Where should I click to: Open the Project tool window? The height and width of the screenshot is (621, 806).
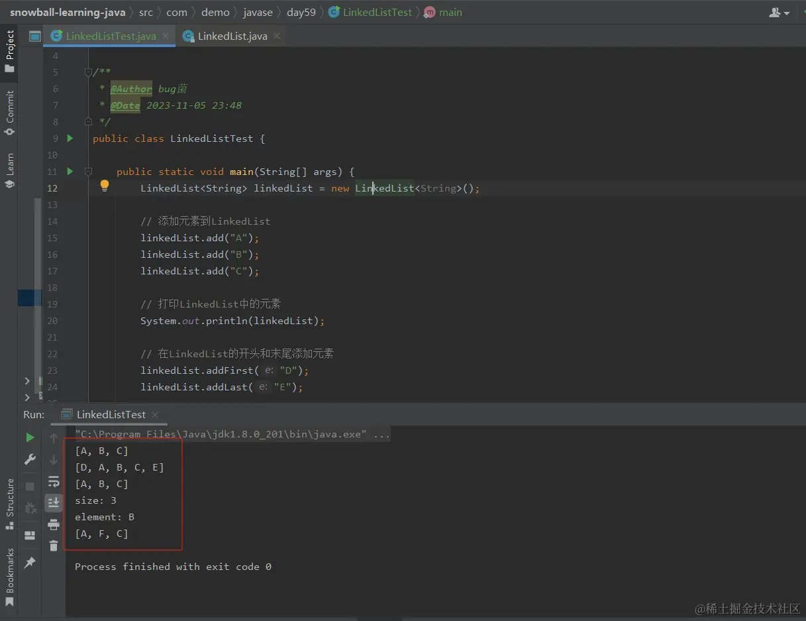(x=9, y=52)
